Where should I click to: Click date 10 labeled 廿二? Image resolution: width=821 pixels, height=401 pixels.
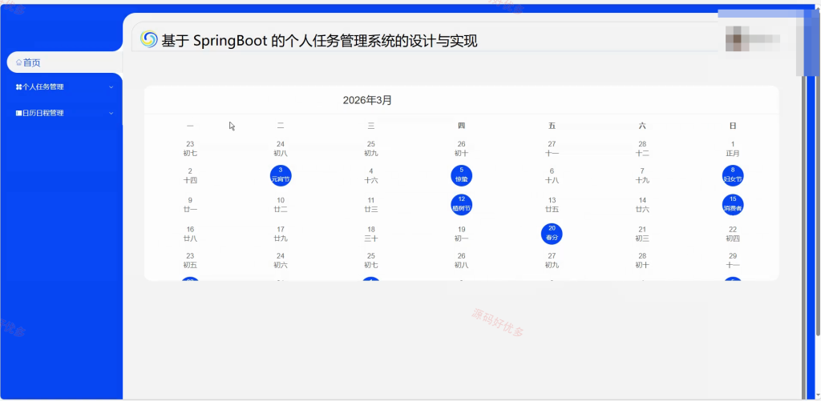[281, 204]
